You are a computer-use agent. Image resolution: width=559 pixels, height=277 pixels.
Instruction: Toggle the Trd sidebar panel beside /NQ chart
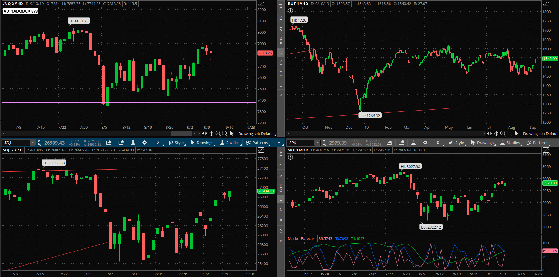coord(281,7)
